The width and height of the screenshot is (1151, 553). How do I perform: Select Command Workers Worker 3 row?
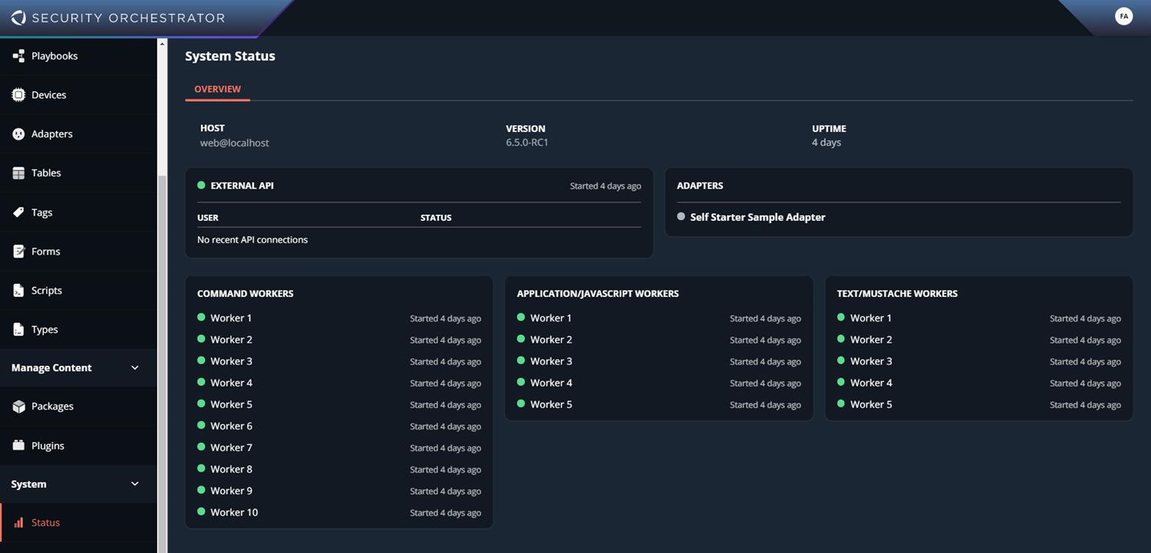(x=339, y=361)
